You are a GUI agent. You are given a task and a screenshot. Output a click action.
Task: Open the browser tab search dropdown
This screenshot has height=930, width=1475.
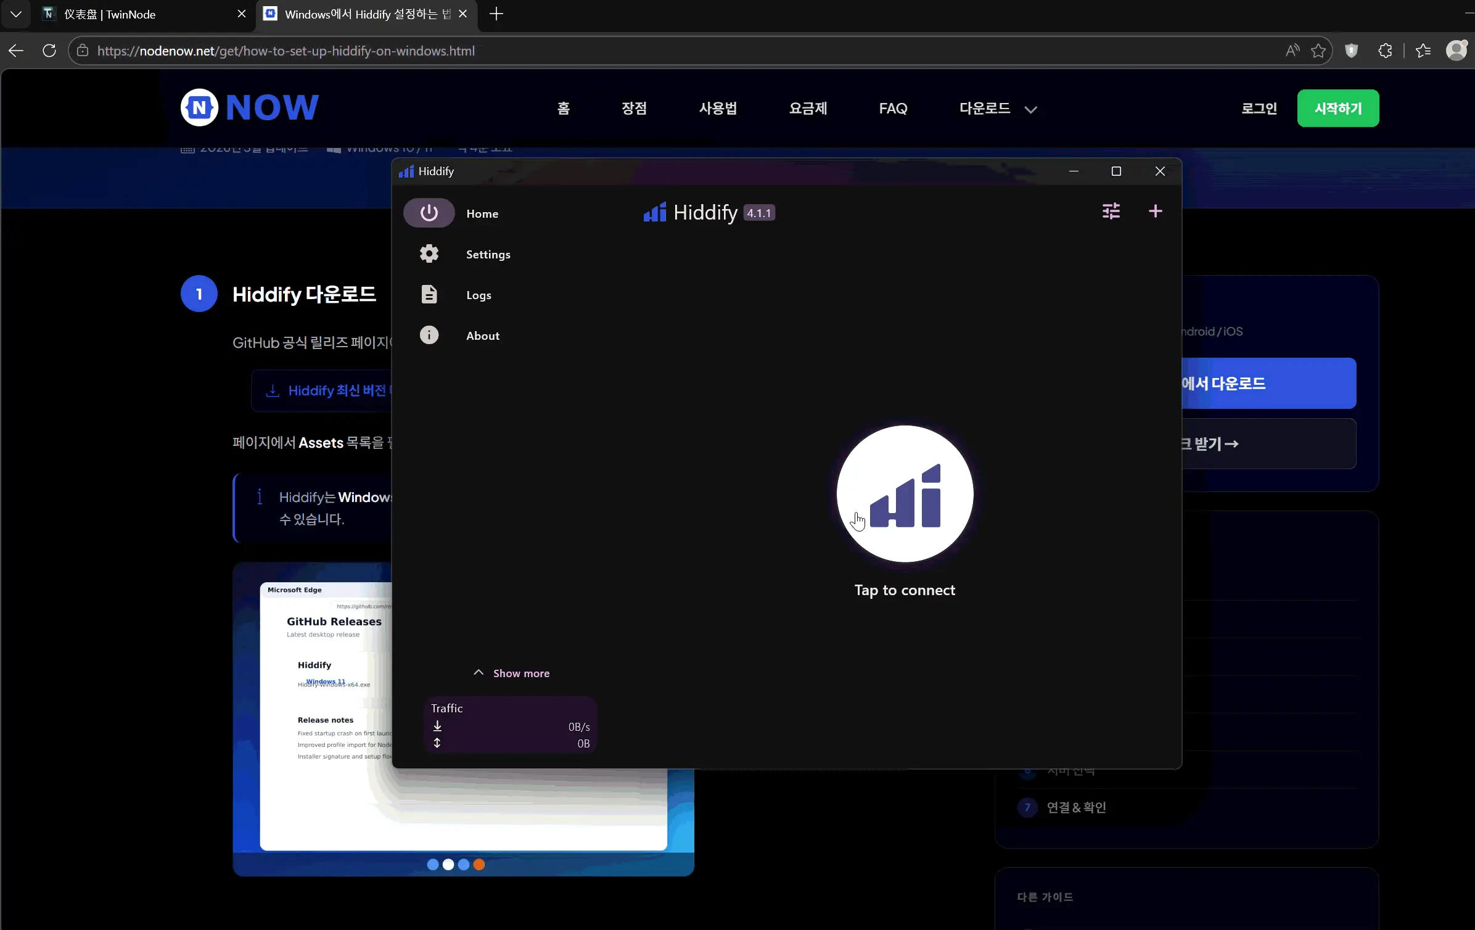[x=16, y=14]
